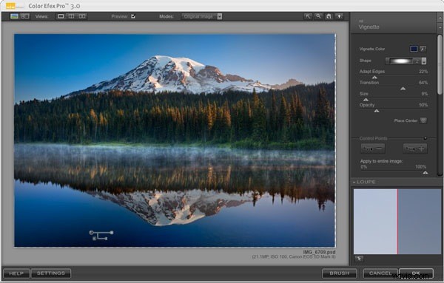
Task: Click the Place Center label
Action: coord(406,120)
